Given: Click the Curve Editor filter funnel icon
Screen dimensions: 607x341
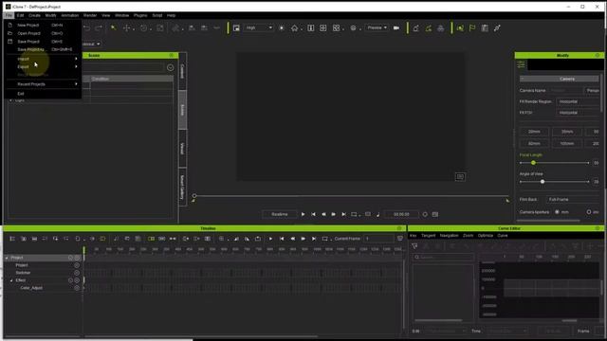Looking at the screenshot, I should [x=414, y=246].
